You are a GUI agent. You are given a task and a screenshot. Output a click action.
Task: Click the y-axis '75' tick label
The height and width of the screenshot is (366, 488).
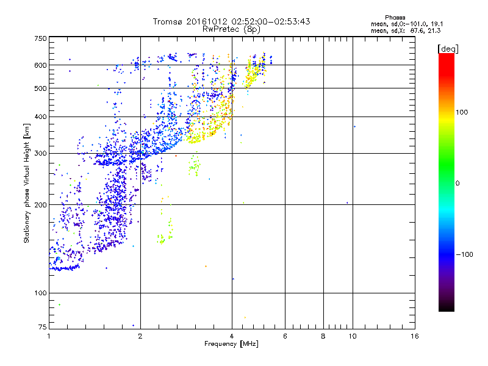43,327
